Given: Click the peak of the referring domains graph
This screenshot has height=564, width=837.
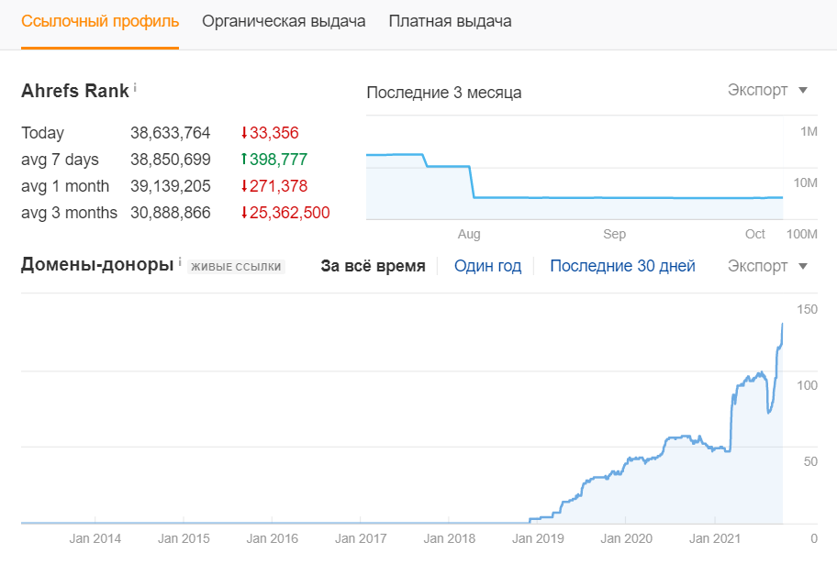Looking at the screenshot, I should pyautogui.click(x=782, y=324).
